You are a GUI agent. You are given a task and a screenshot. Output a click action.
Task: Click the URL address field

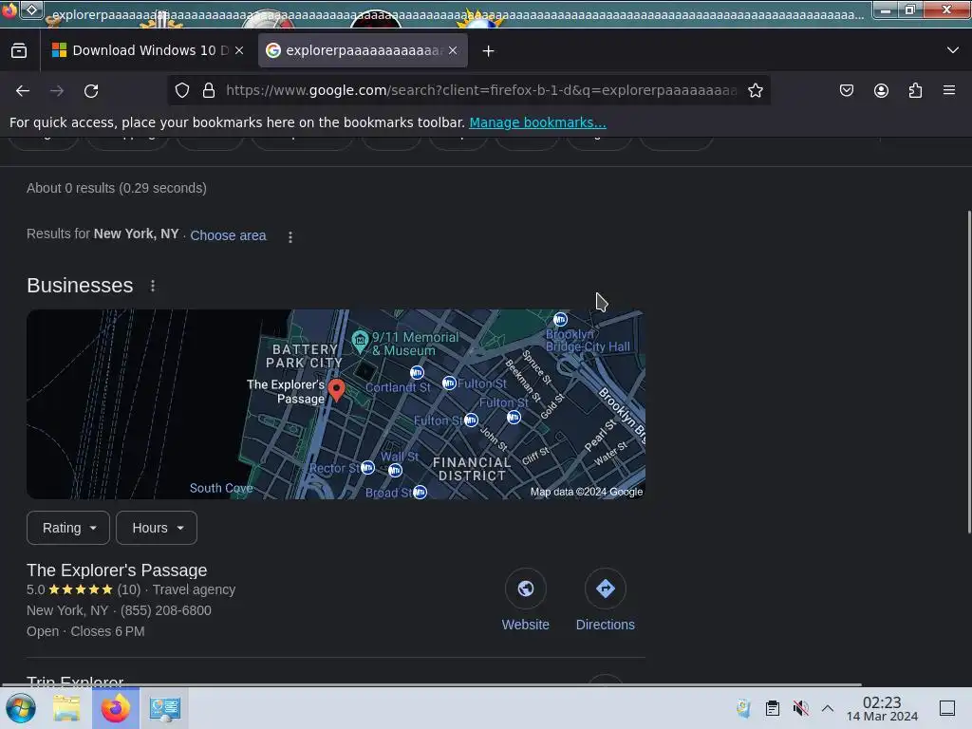[481, 90]
